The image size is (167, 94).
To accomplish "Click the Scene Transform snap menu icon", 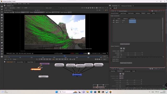I will (124, 49).
